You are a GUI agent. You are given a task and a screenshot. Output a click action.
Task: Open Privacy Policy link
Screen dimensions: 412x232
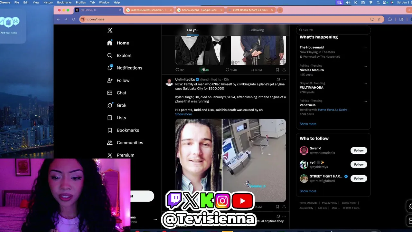click(329, 203)
